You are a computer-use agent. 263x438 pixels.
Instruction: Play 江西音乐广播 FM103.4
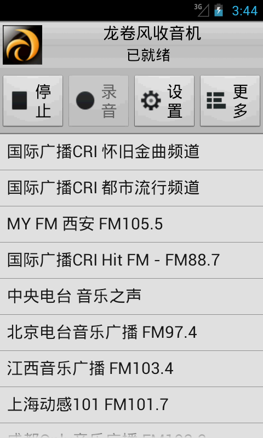131,368
